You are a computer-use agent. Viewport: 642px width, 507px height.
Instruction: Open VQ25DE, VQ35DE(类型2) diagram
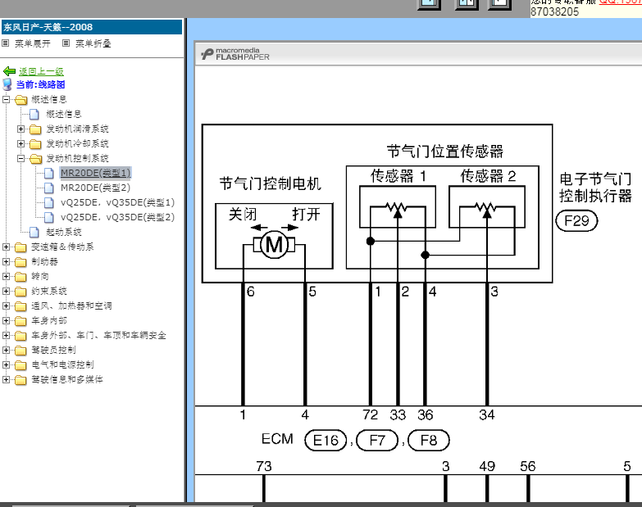click(117, 217)
